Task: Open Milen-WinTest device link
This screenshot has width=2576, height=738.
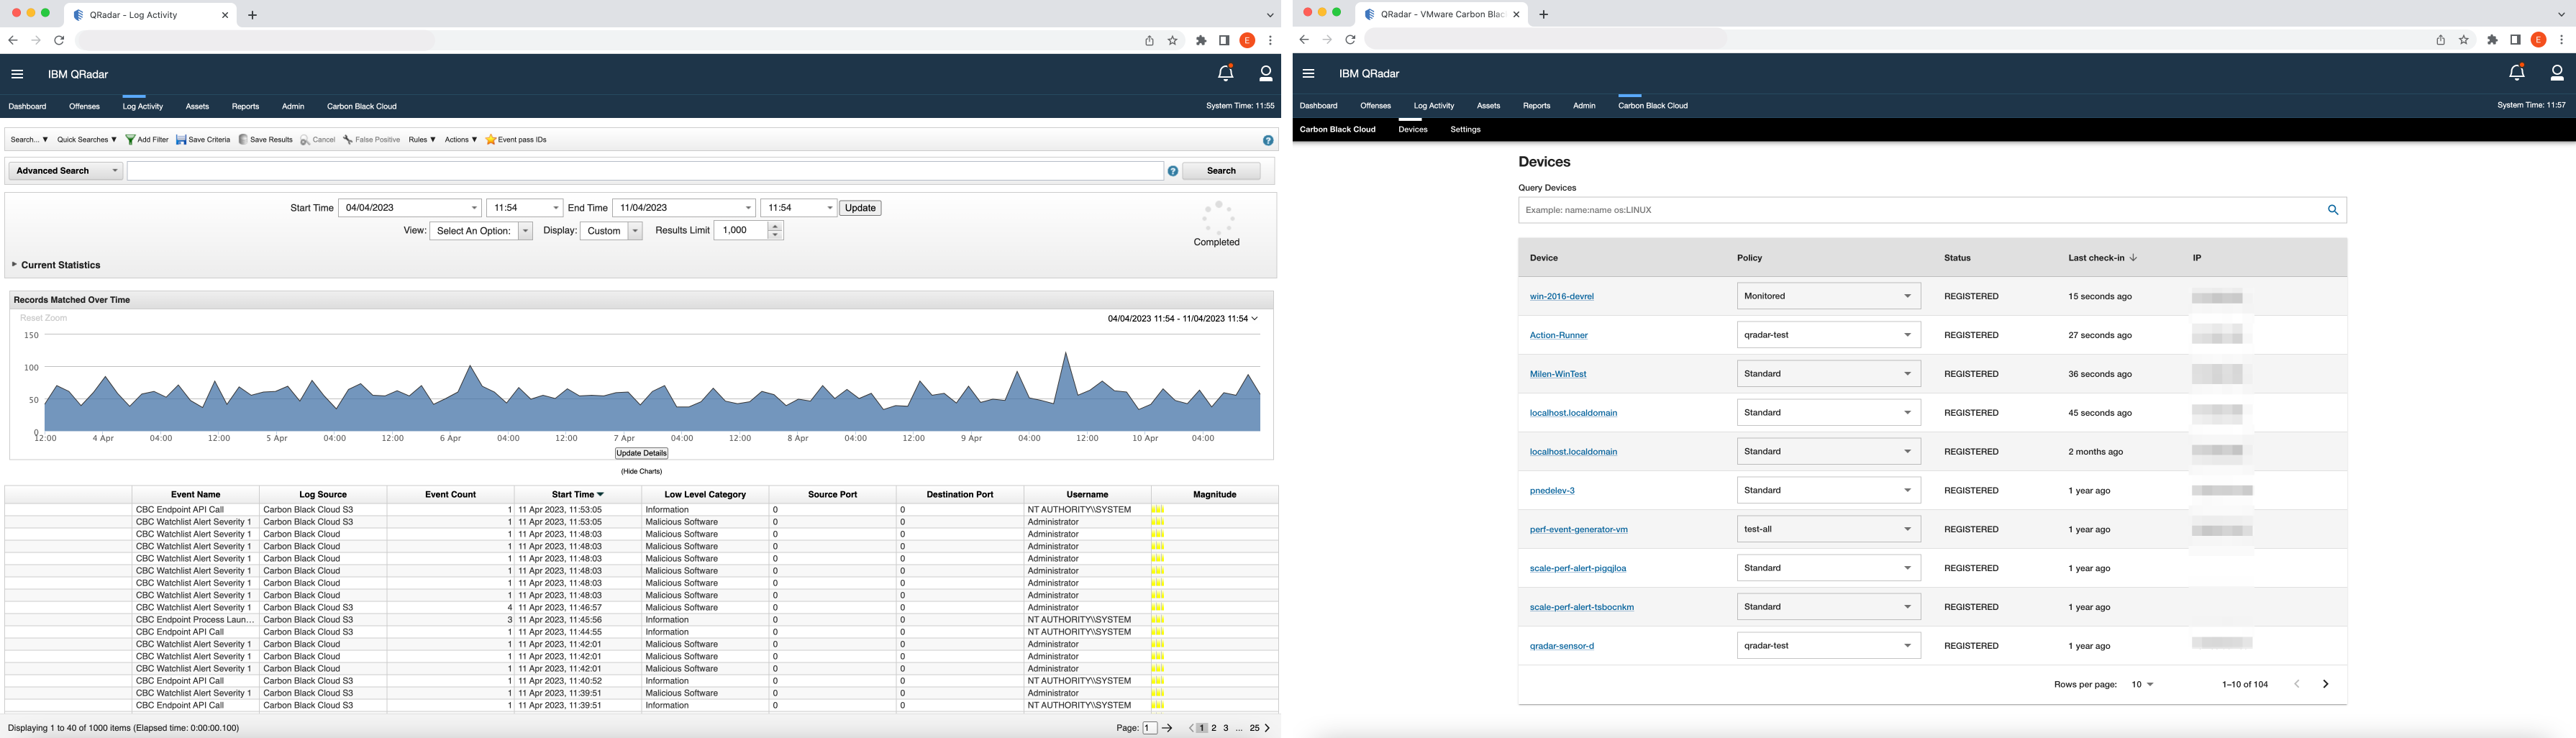Action: pyautogui.click(x=1558, y=374)
